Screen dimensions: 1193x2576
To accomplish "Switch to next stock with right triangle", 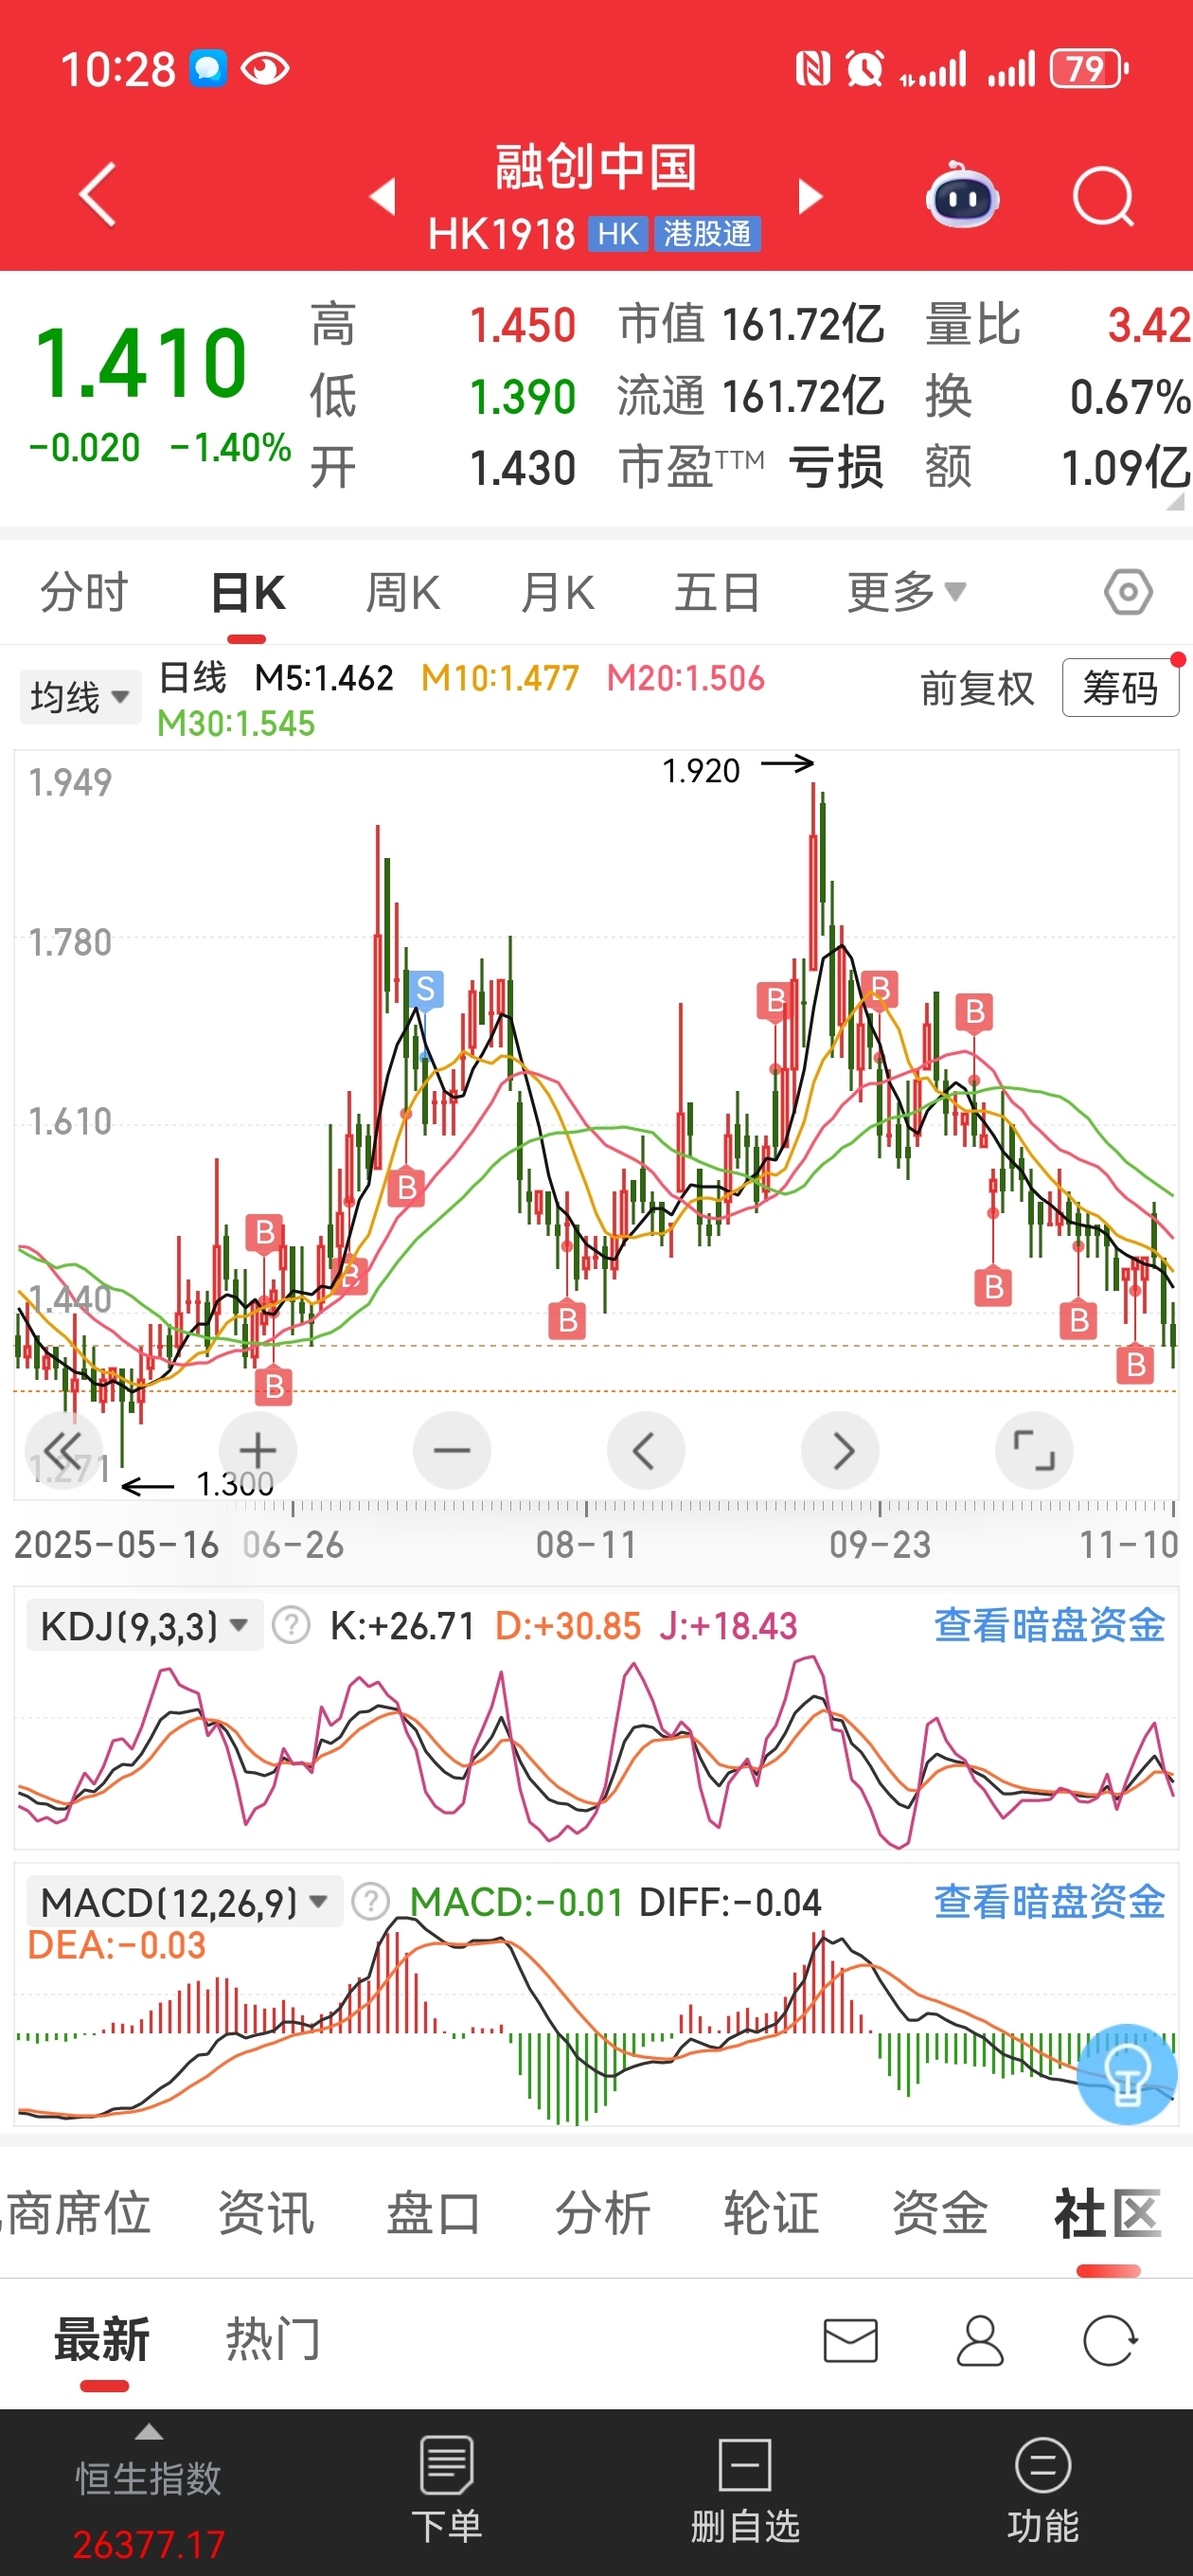I will 810,196.
